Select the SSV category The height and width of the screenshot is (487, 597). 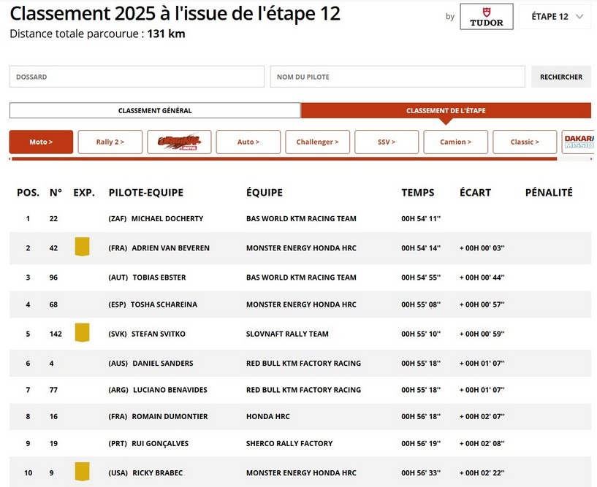tap(387, 142)
